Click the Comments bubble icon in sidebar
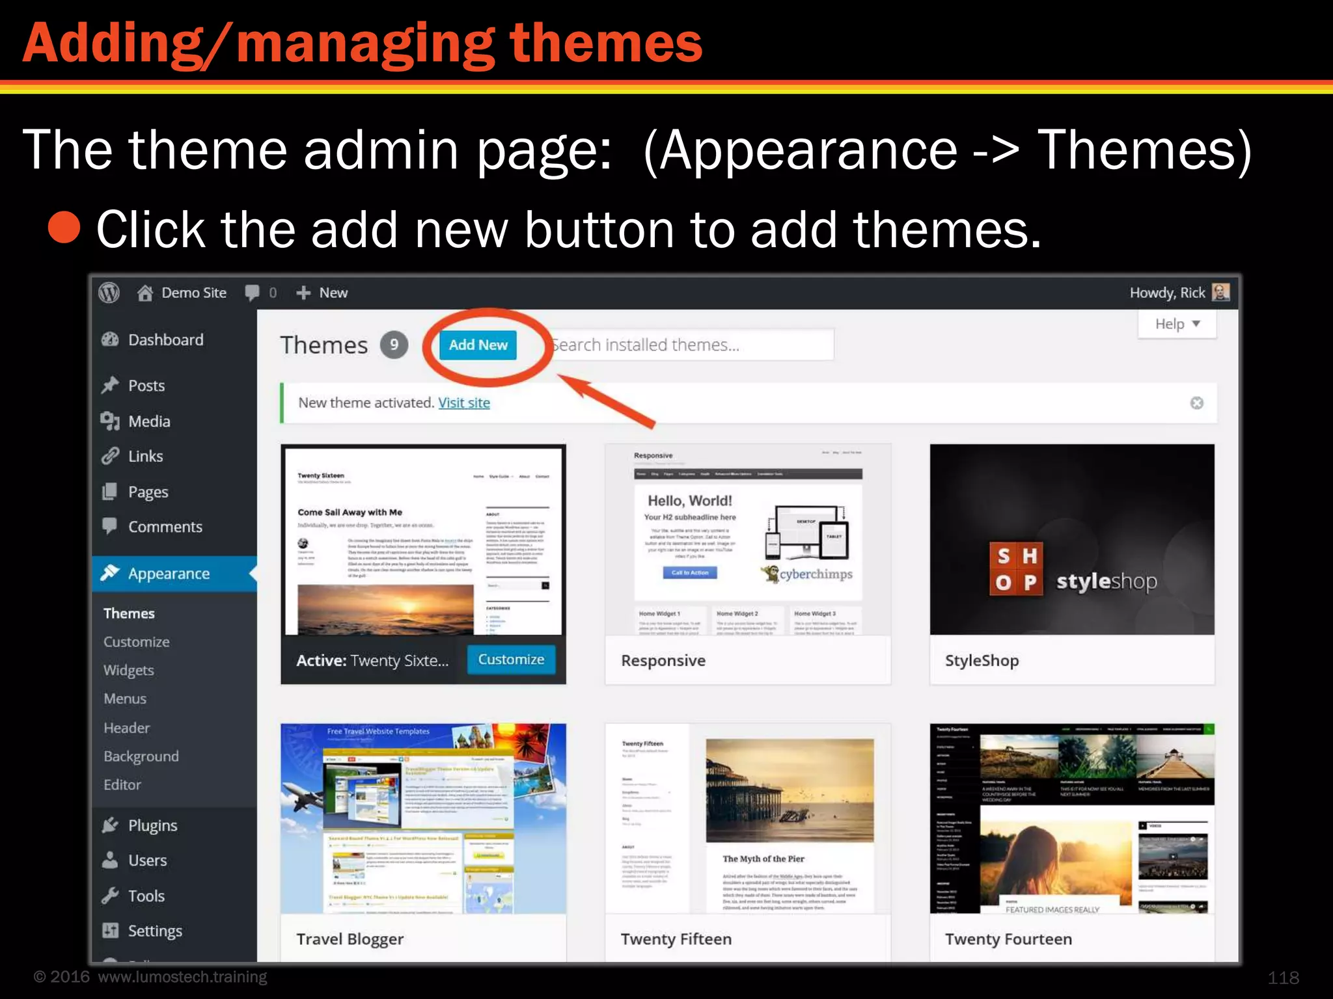Screen dimensions: 1333x999 [110, 526]
